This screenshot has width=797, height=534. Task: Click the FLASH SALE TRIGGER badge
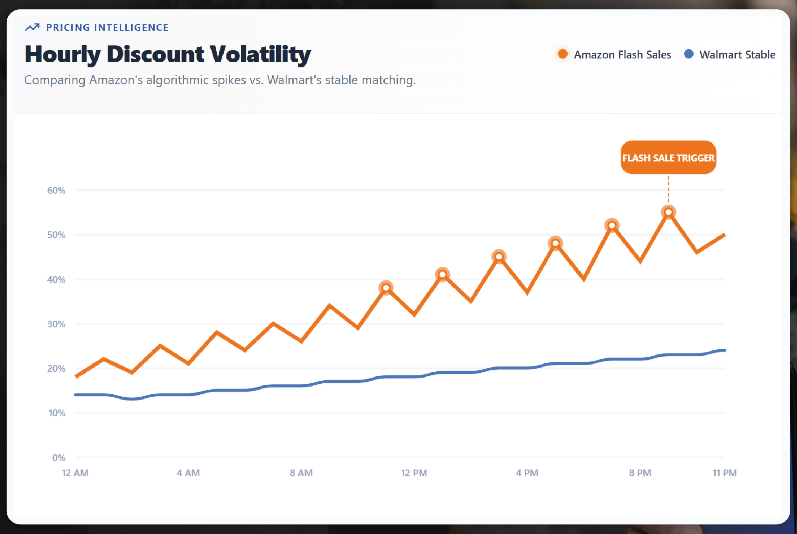[x=668, y=158]
